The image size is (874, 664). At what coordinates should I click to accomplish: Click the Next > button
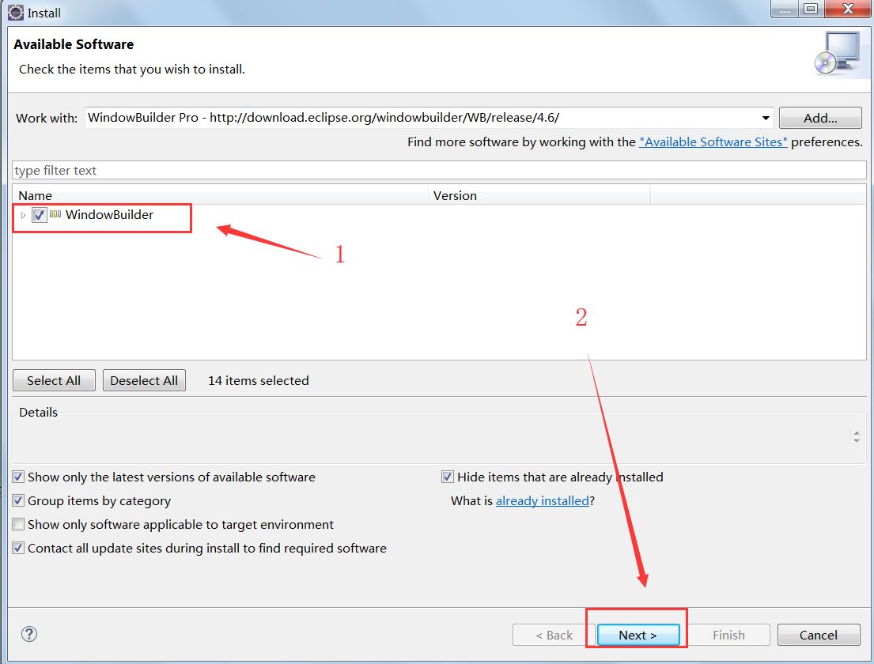[638, 635]
